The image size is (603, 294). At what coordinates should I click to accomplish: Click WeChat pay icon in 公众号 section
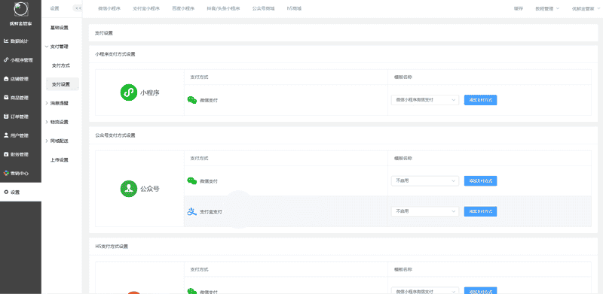(192, 180)
